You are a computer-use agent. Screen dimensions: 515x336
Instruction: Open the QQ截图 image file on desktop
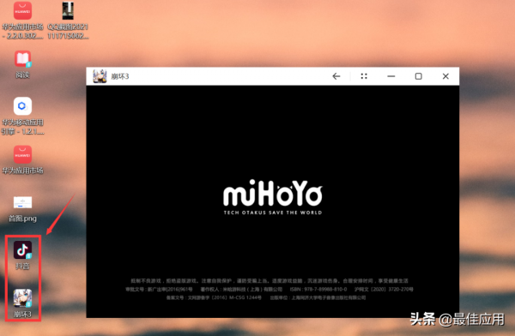[68, 11]
